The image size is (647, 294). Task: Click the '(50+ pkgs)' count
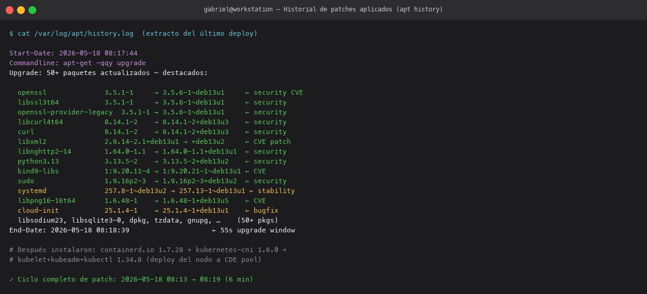tap(258, 220)
